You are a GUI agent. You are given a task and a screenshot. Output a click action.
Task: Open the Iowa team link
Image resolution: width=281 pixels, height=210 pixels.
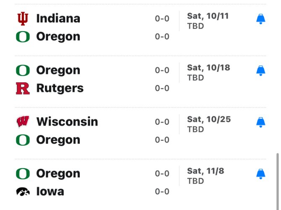click(50, 192)
